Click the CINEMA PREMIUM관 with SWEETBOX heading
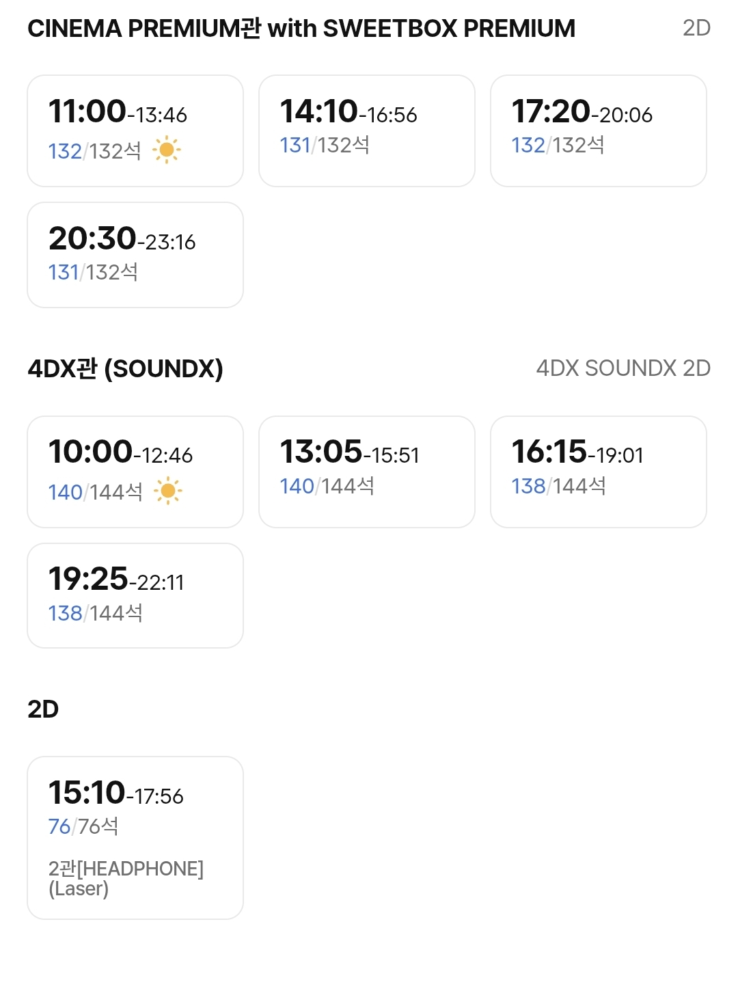Viewport: 738px width, 991px height. click(x=301, y=29)
